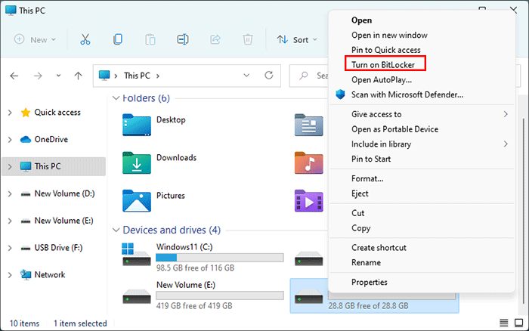Choose Format from the context menu

point(367,178)
